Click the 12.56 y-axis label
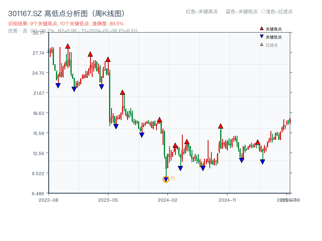Screen dimensions: 322x241 click(x=39, y=153)
